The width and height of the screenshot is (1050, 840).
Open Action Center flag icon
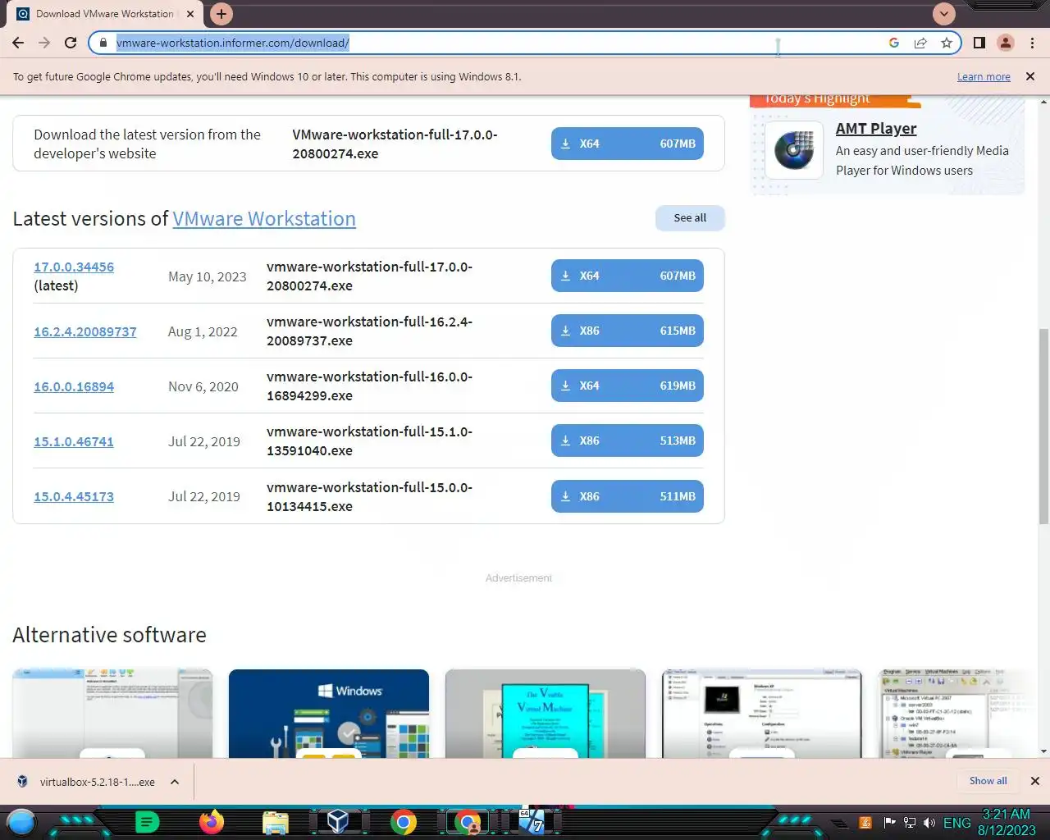click(889, 823)
